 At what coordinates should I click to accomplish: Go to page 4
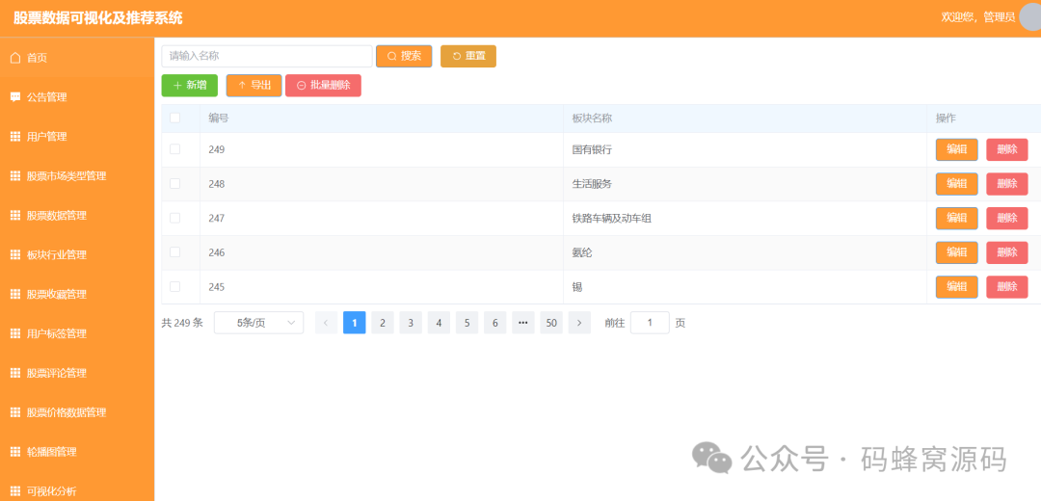(439, 323)
